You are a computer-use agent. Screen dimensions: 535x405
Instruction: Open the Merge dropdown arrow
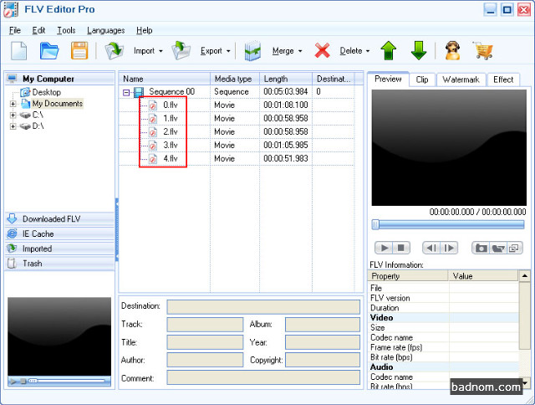click(300, 51)
